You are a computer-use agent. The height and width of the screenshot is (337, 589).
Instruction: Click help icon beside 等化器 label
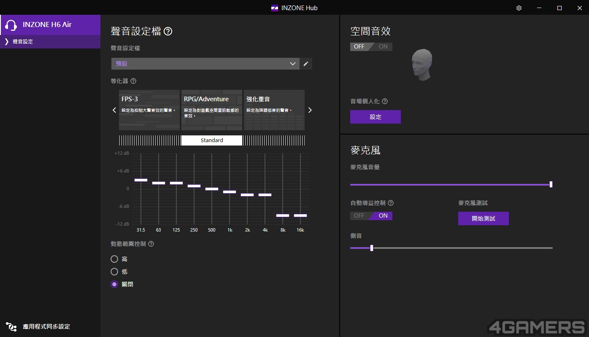[133, 81]
